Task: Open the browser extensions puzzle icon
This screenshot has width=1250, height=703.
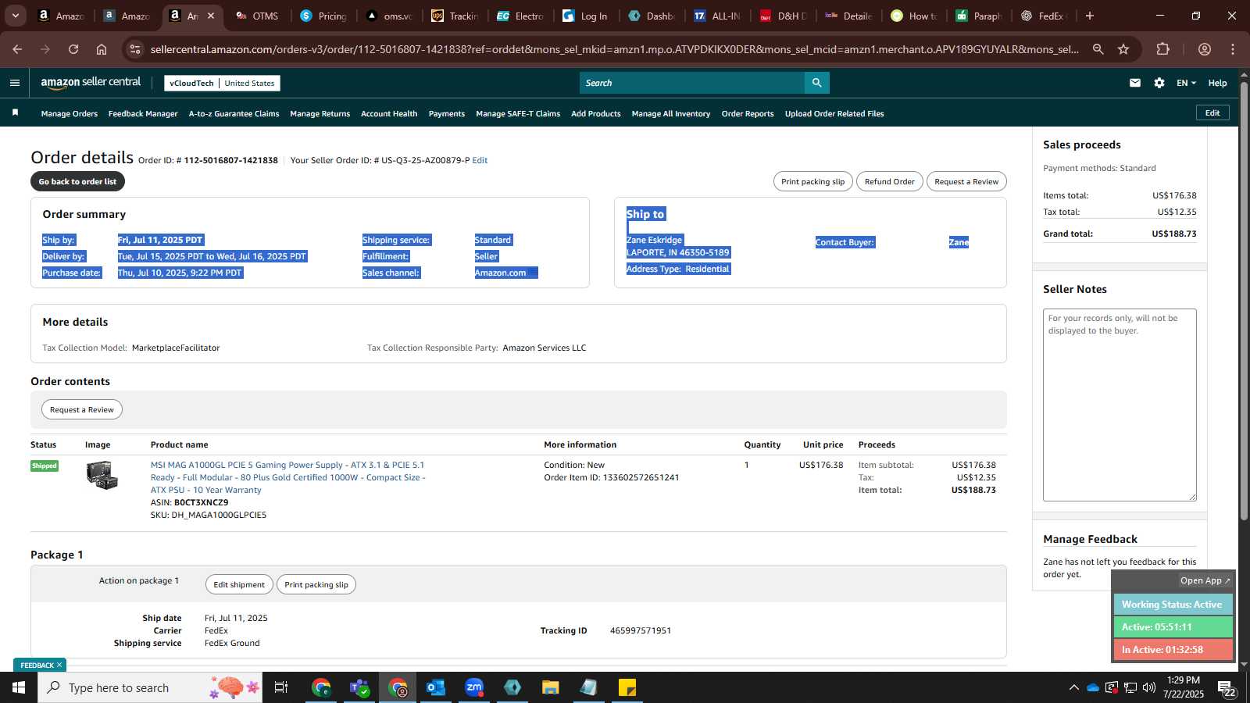Action: coord(1162,49)
